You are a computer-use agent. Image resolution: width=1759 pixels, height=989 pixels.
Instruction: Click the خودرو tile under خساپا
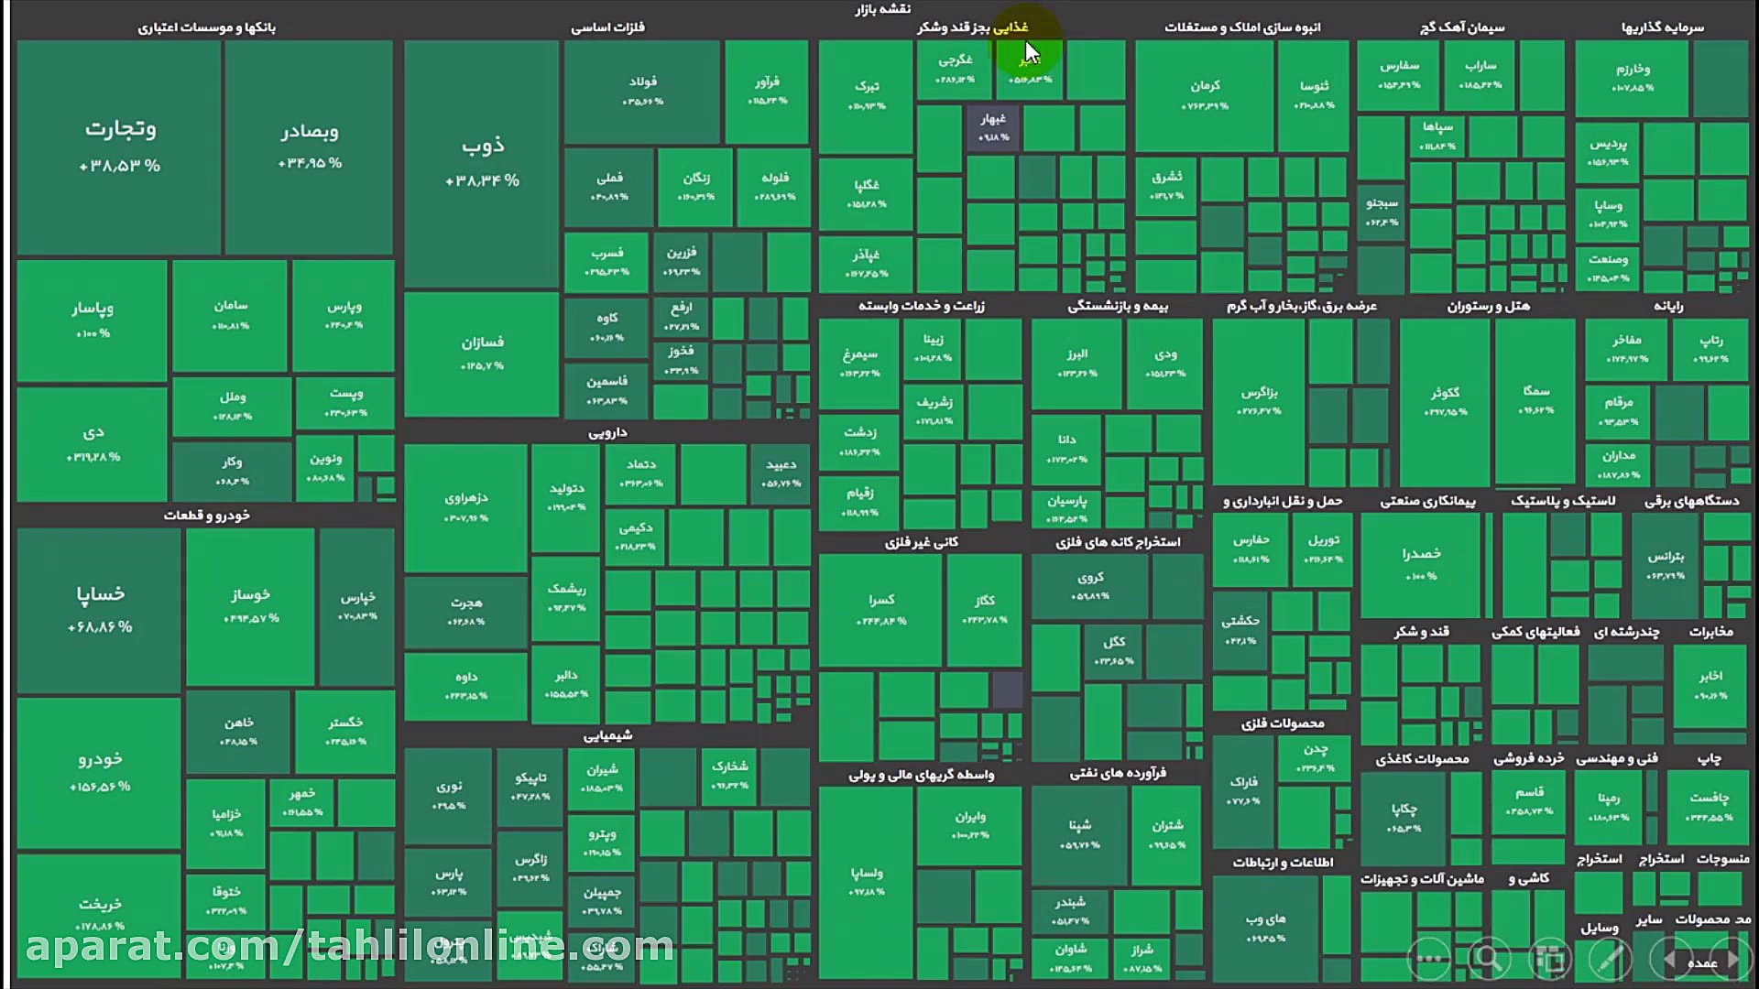tap(100, 772)
